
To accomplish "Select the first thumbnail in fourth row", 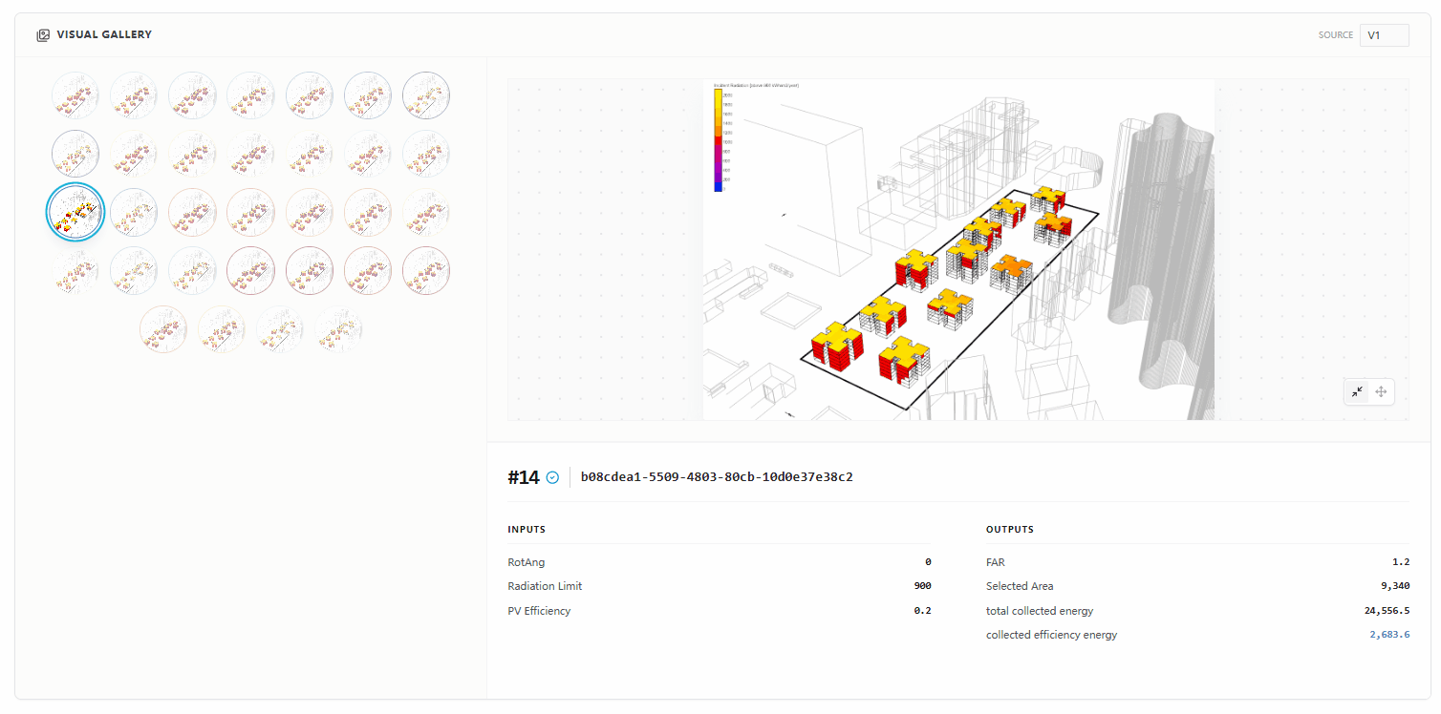I will pyautogui.click(x=75, y=270).
